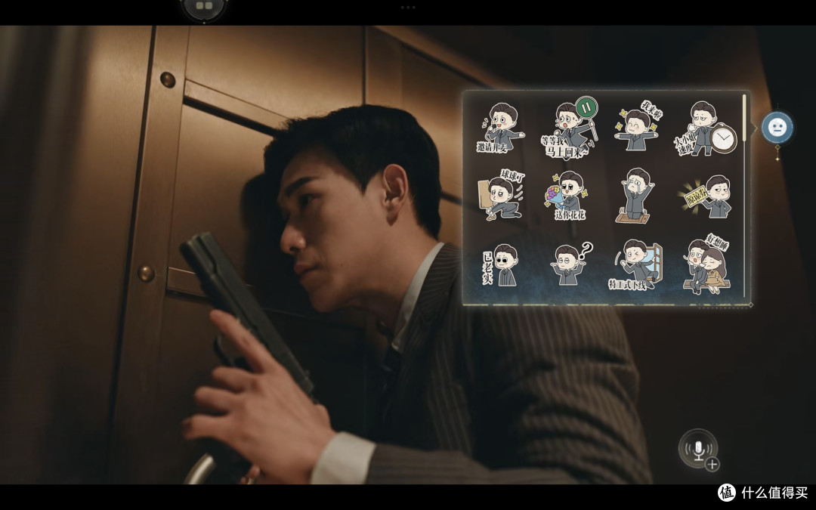The width and height of the screenshot is (816, 510).
Task: Send the '邀请开麦' microphone sticker
Action: 499,128
